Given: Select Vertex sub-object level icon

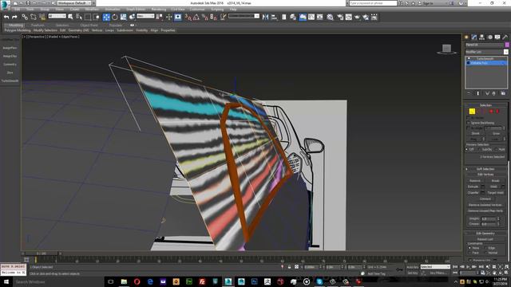Looking at the screenshot, I should pos(472,112).
